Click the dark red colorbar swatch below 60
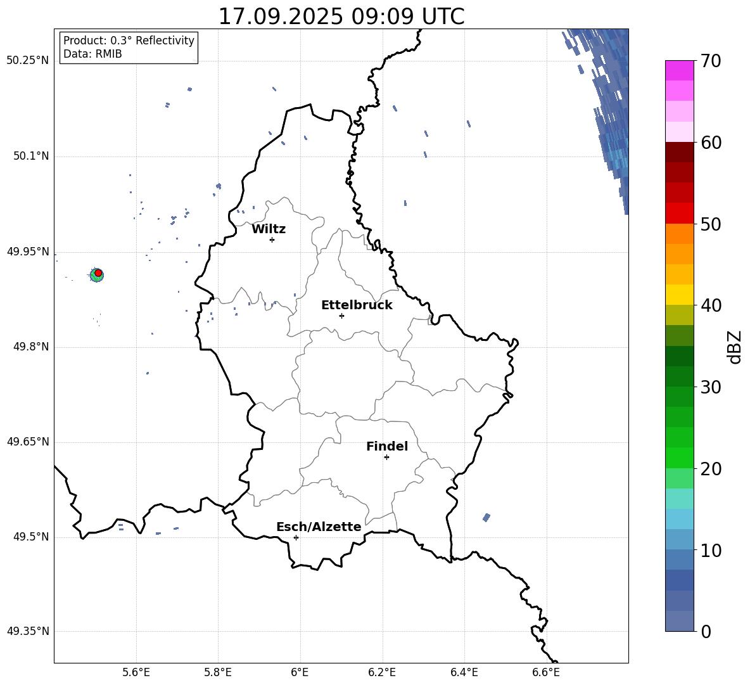This screenshot has height=685, width=750. (x=679, y=152)
